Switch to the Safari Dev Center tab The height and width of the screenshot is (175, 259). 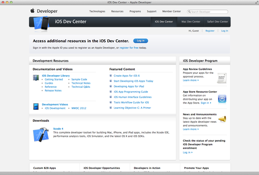[218, 22]
